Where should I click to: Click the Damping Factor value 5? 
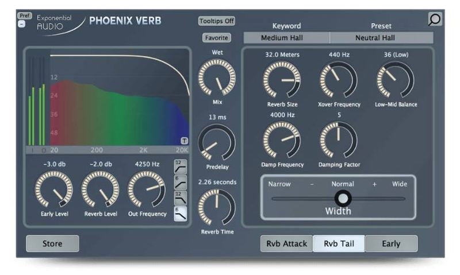point(339,115)
